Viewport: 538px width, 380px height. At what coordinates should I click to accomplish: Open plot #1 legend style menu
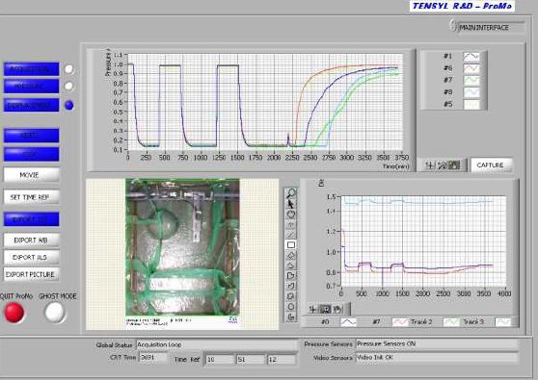click(x=471, y=57)
